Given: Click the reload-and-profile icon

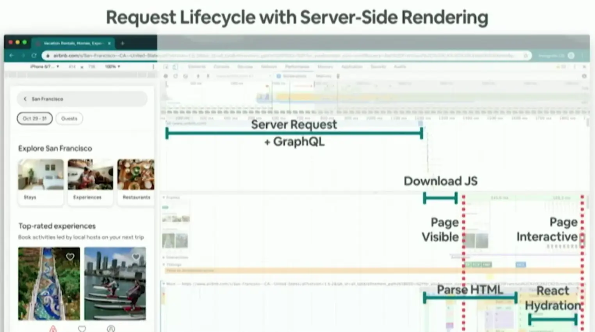Looking at the screenshot, I should click(175, 76).
